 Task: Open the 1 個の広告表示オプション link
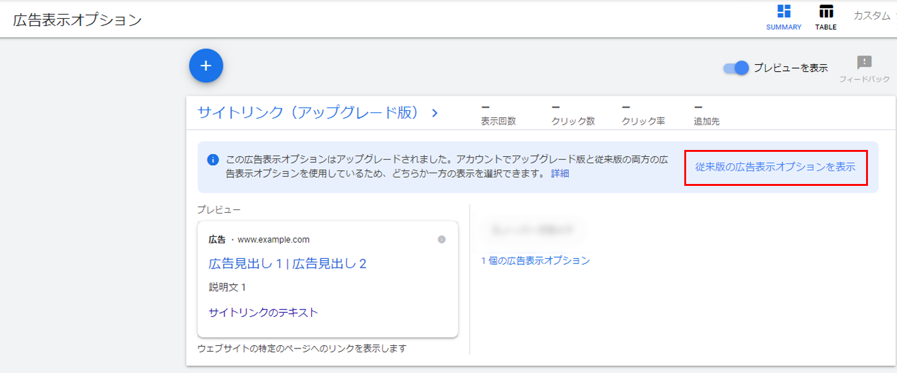(535, 260)
